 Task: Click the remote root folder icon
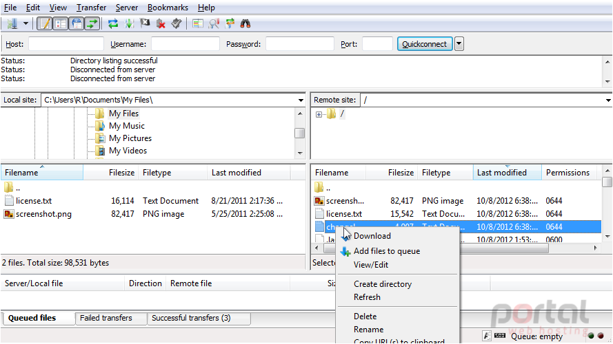[x=332, y=114]
